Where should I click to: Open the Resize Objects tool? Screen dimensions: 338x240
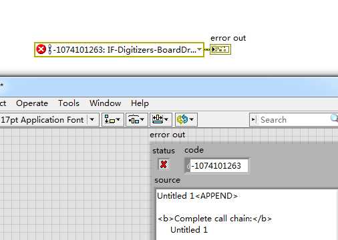161,120
